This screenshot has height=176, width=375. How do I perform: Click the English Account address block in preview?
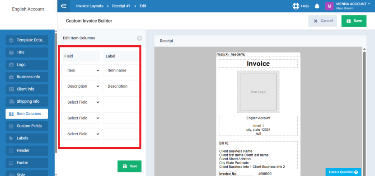[258, 126]
